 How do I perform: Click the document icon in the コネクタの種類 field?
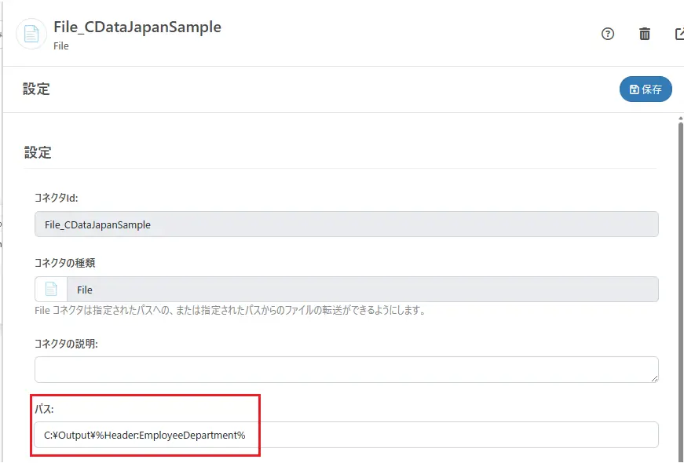51,290
